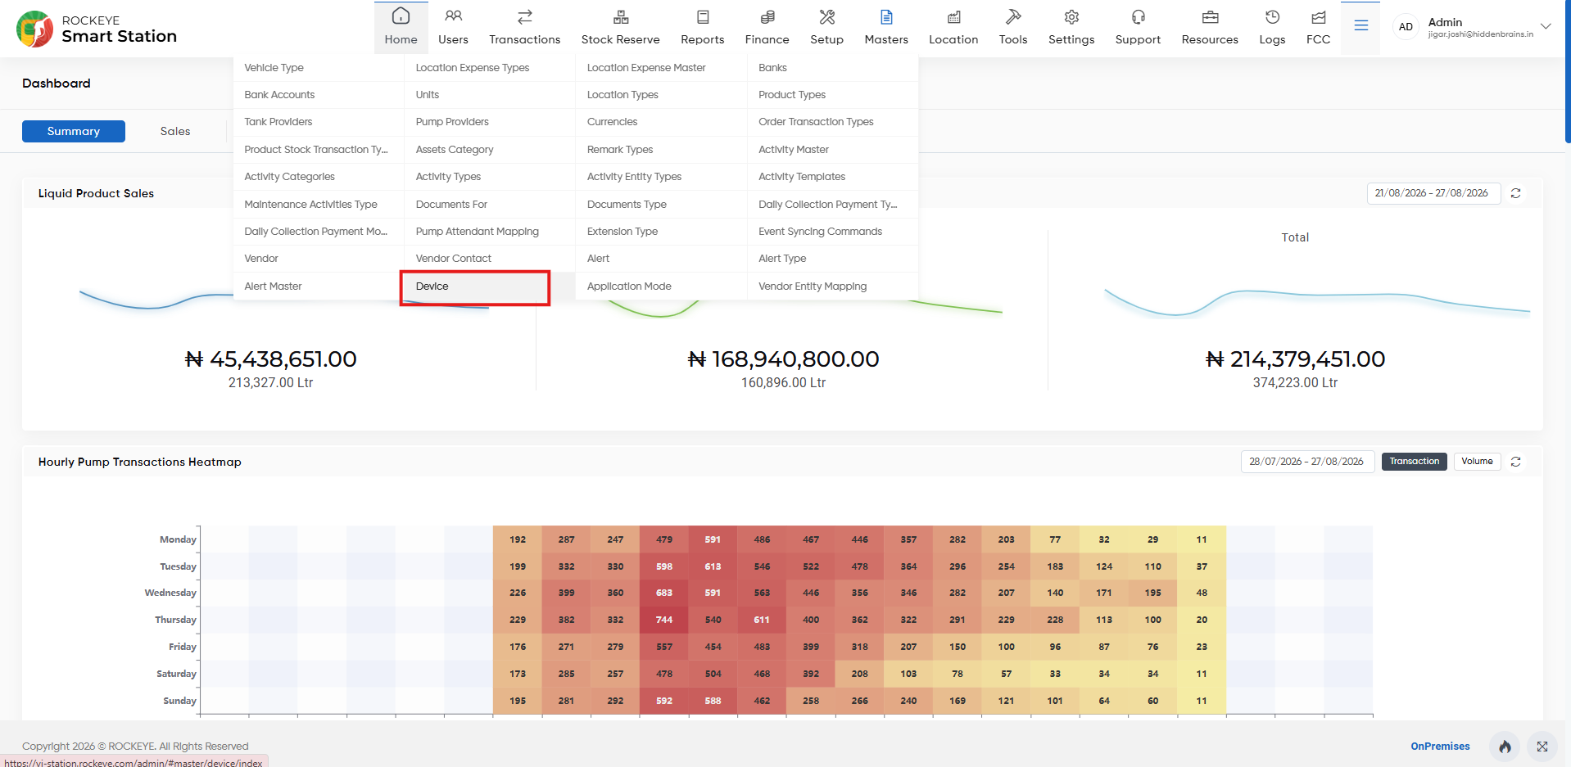1571x767 pixels.
Task: Open the Setup tools icon
Action: pyautogui.click(x=827, y=16)
